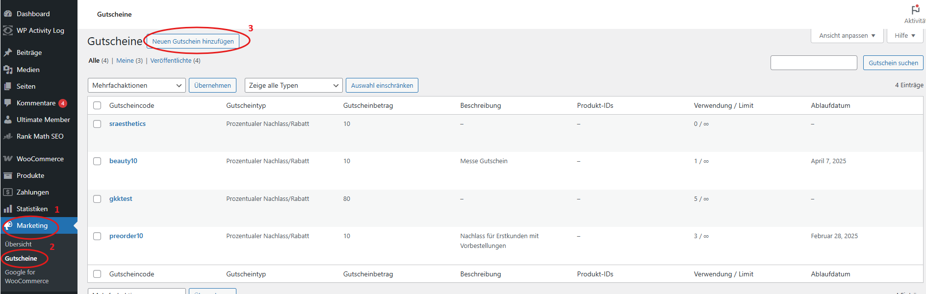This screenshot has height=294, width=926.
Task: Select the beauty10 coupon checkbox
Action: 97,161
